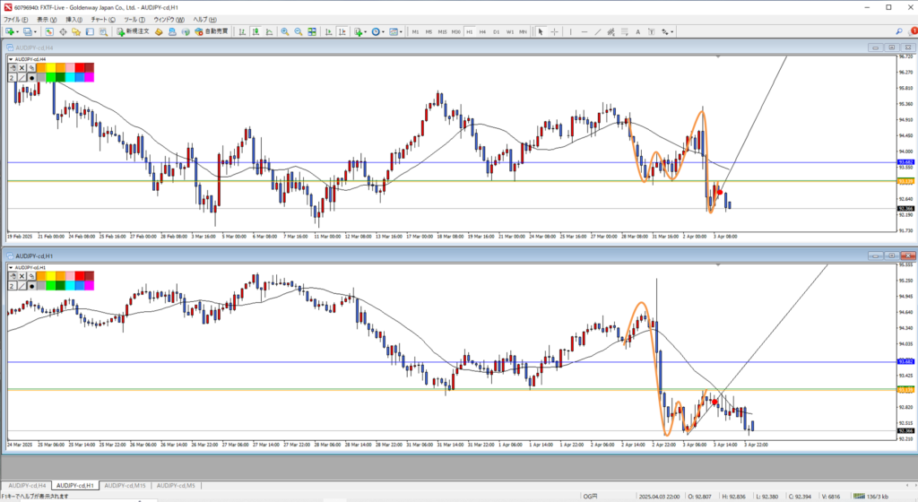Select the M1 timeframe

(415, 31)
